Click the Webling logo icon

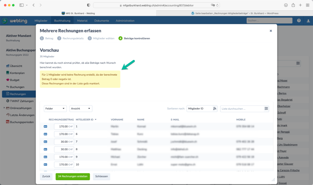pos(5,21)
